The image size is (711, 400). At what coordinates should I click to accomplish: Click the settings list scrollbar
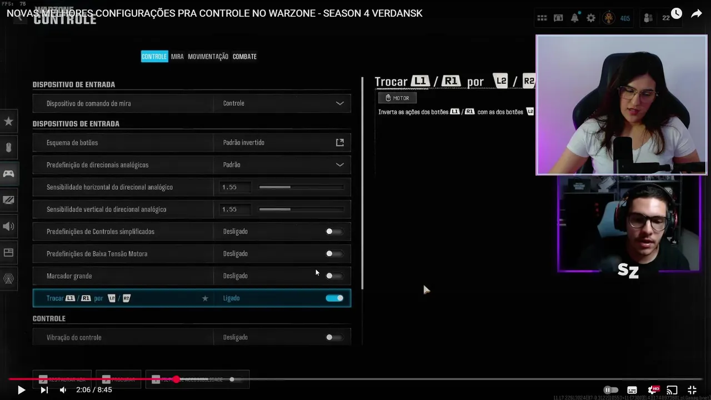(362, 183)
